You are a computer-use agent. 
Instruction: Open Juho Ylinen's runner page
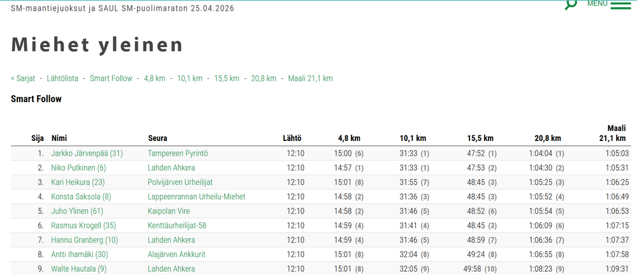pos(76,211)
